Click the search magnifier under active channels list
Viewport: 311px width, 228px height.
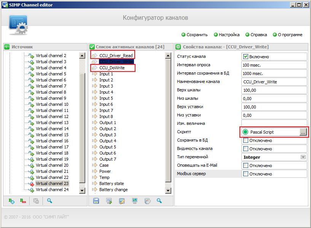(x=159, y=201)
